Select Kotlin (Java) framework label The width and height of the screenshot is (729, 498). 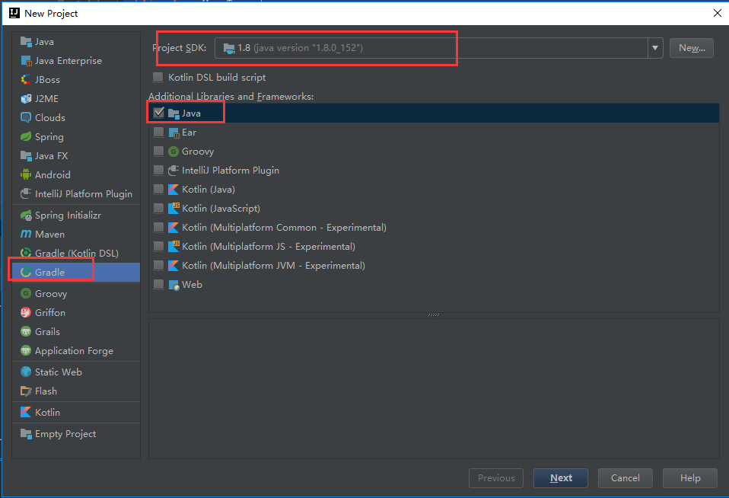[209, 190]
